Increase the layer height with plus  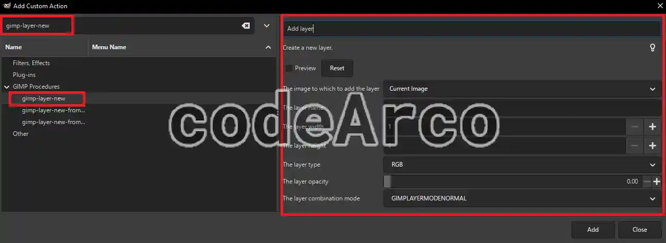tap(653, 146)
